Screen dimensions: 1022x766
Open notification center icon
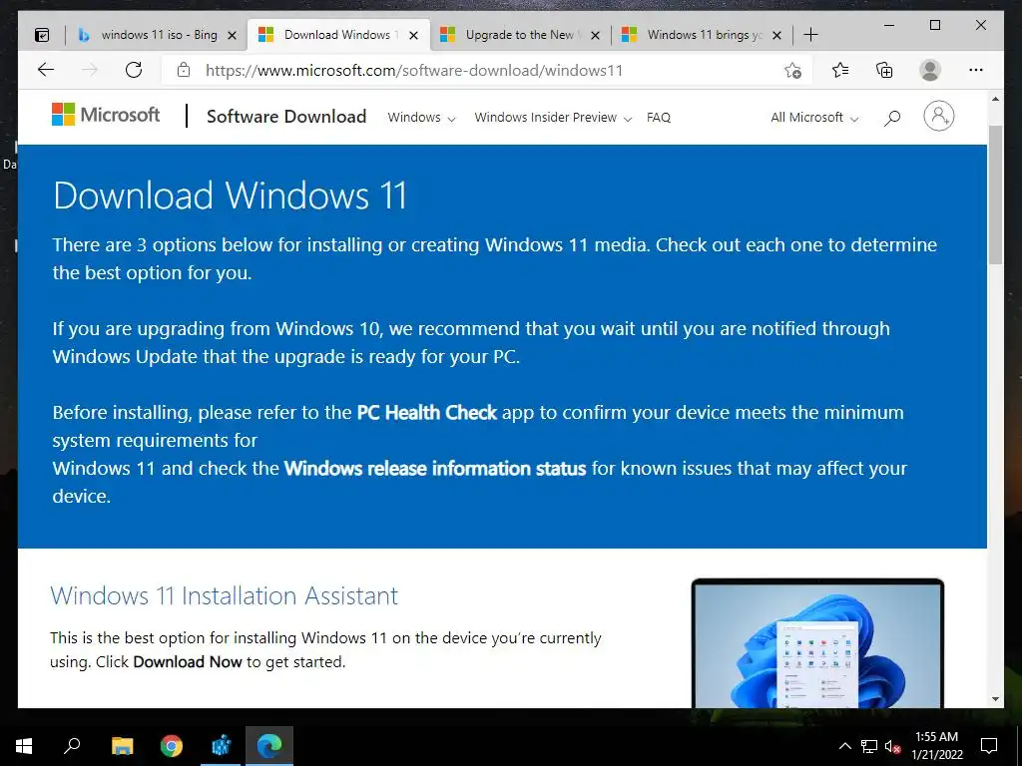989,746
